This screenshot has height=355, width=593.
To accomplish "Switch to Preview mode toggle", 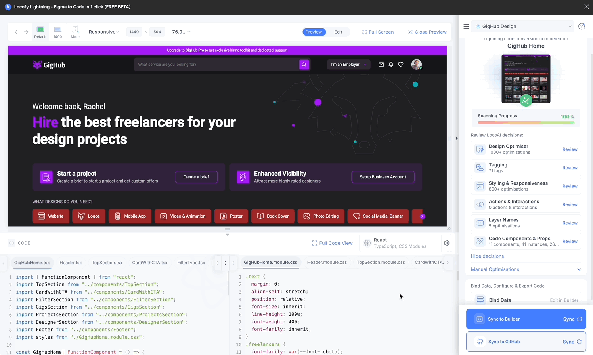I will 314,32.
